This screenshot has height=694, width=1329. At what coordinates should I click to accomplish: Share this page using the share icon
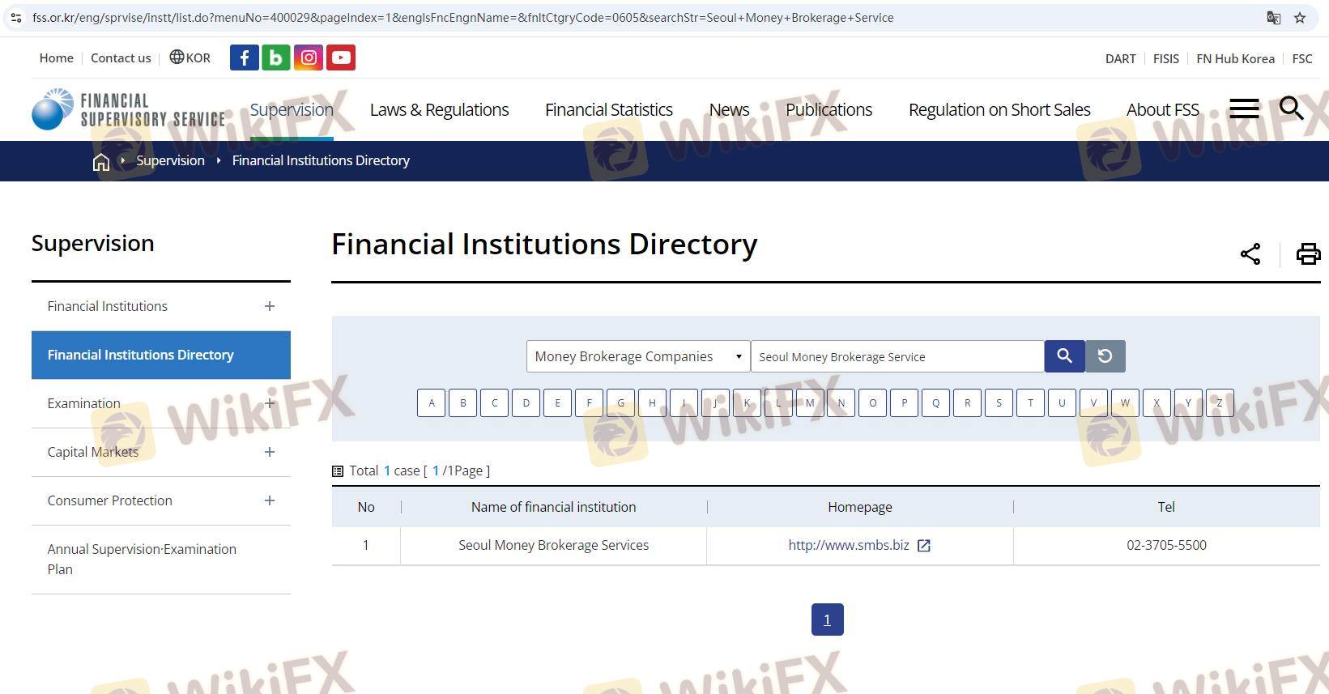coord(1250,253)
